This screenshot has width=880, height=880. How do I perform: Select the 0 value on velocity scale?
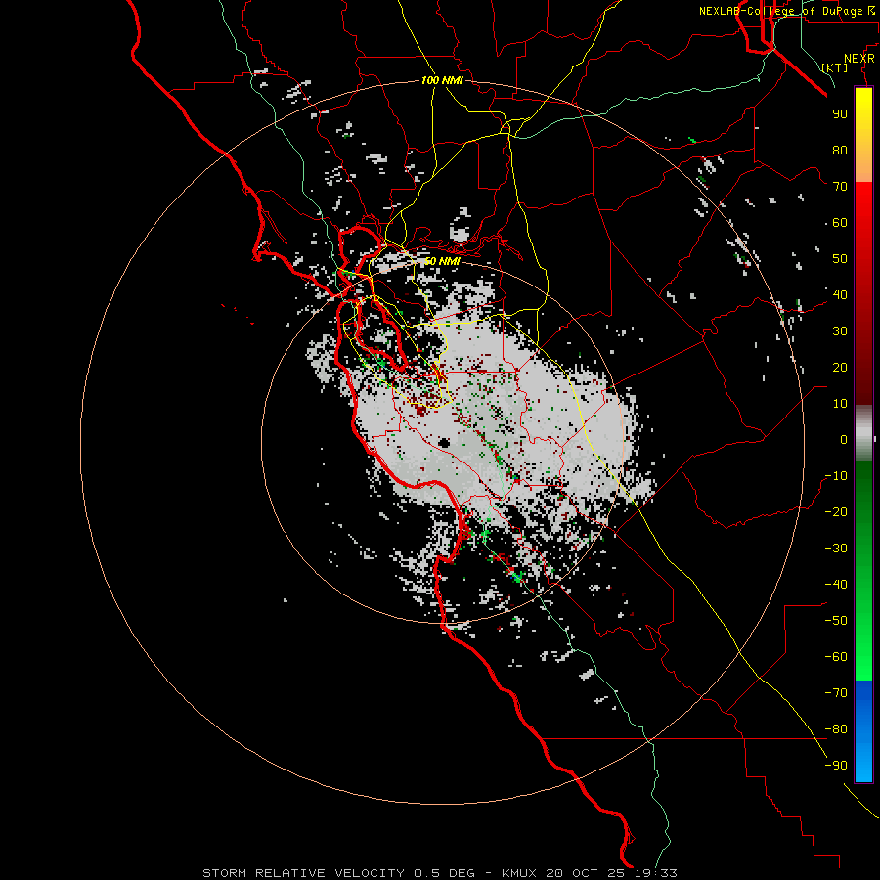click(x=844, y=439)
